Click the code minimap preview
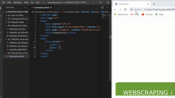This screenshot has height=98, width=175. click(105, 16)
